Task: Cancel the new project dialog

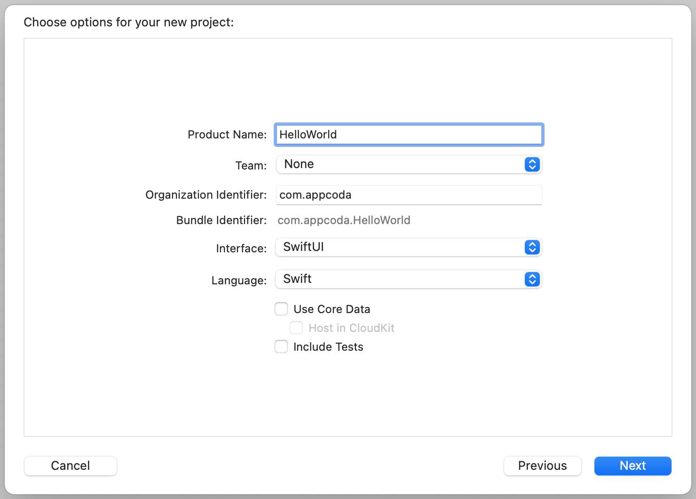Action: click(x=70, y=466)
